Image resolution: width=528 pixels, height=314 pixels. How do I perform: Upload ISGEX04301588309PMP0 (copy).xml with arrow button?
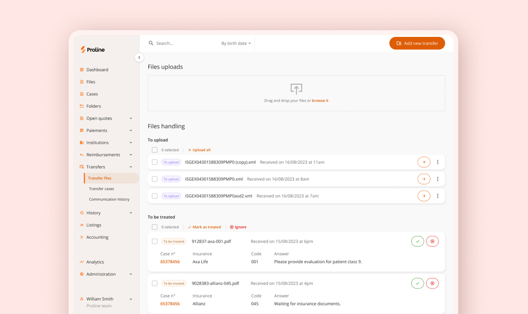pos(424,162)
